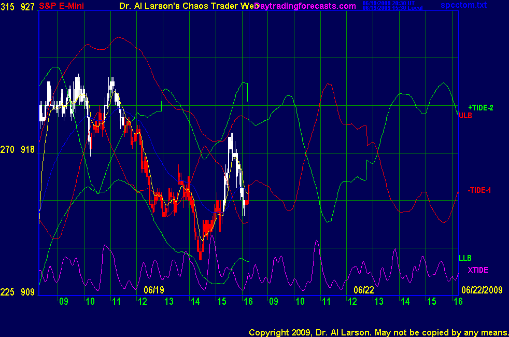The image size is (509, 337).
Task: Click the "918" price axis value
Action: [x=27, y=150]
